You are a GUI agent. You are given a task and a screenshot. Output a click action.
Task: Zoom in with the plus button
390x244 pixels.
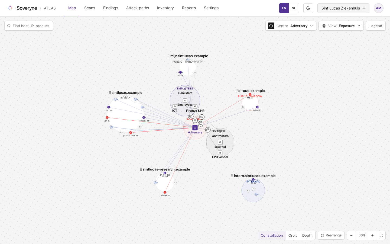pyautogui.click(x=372, y=235)
